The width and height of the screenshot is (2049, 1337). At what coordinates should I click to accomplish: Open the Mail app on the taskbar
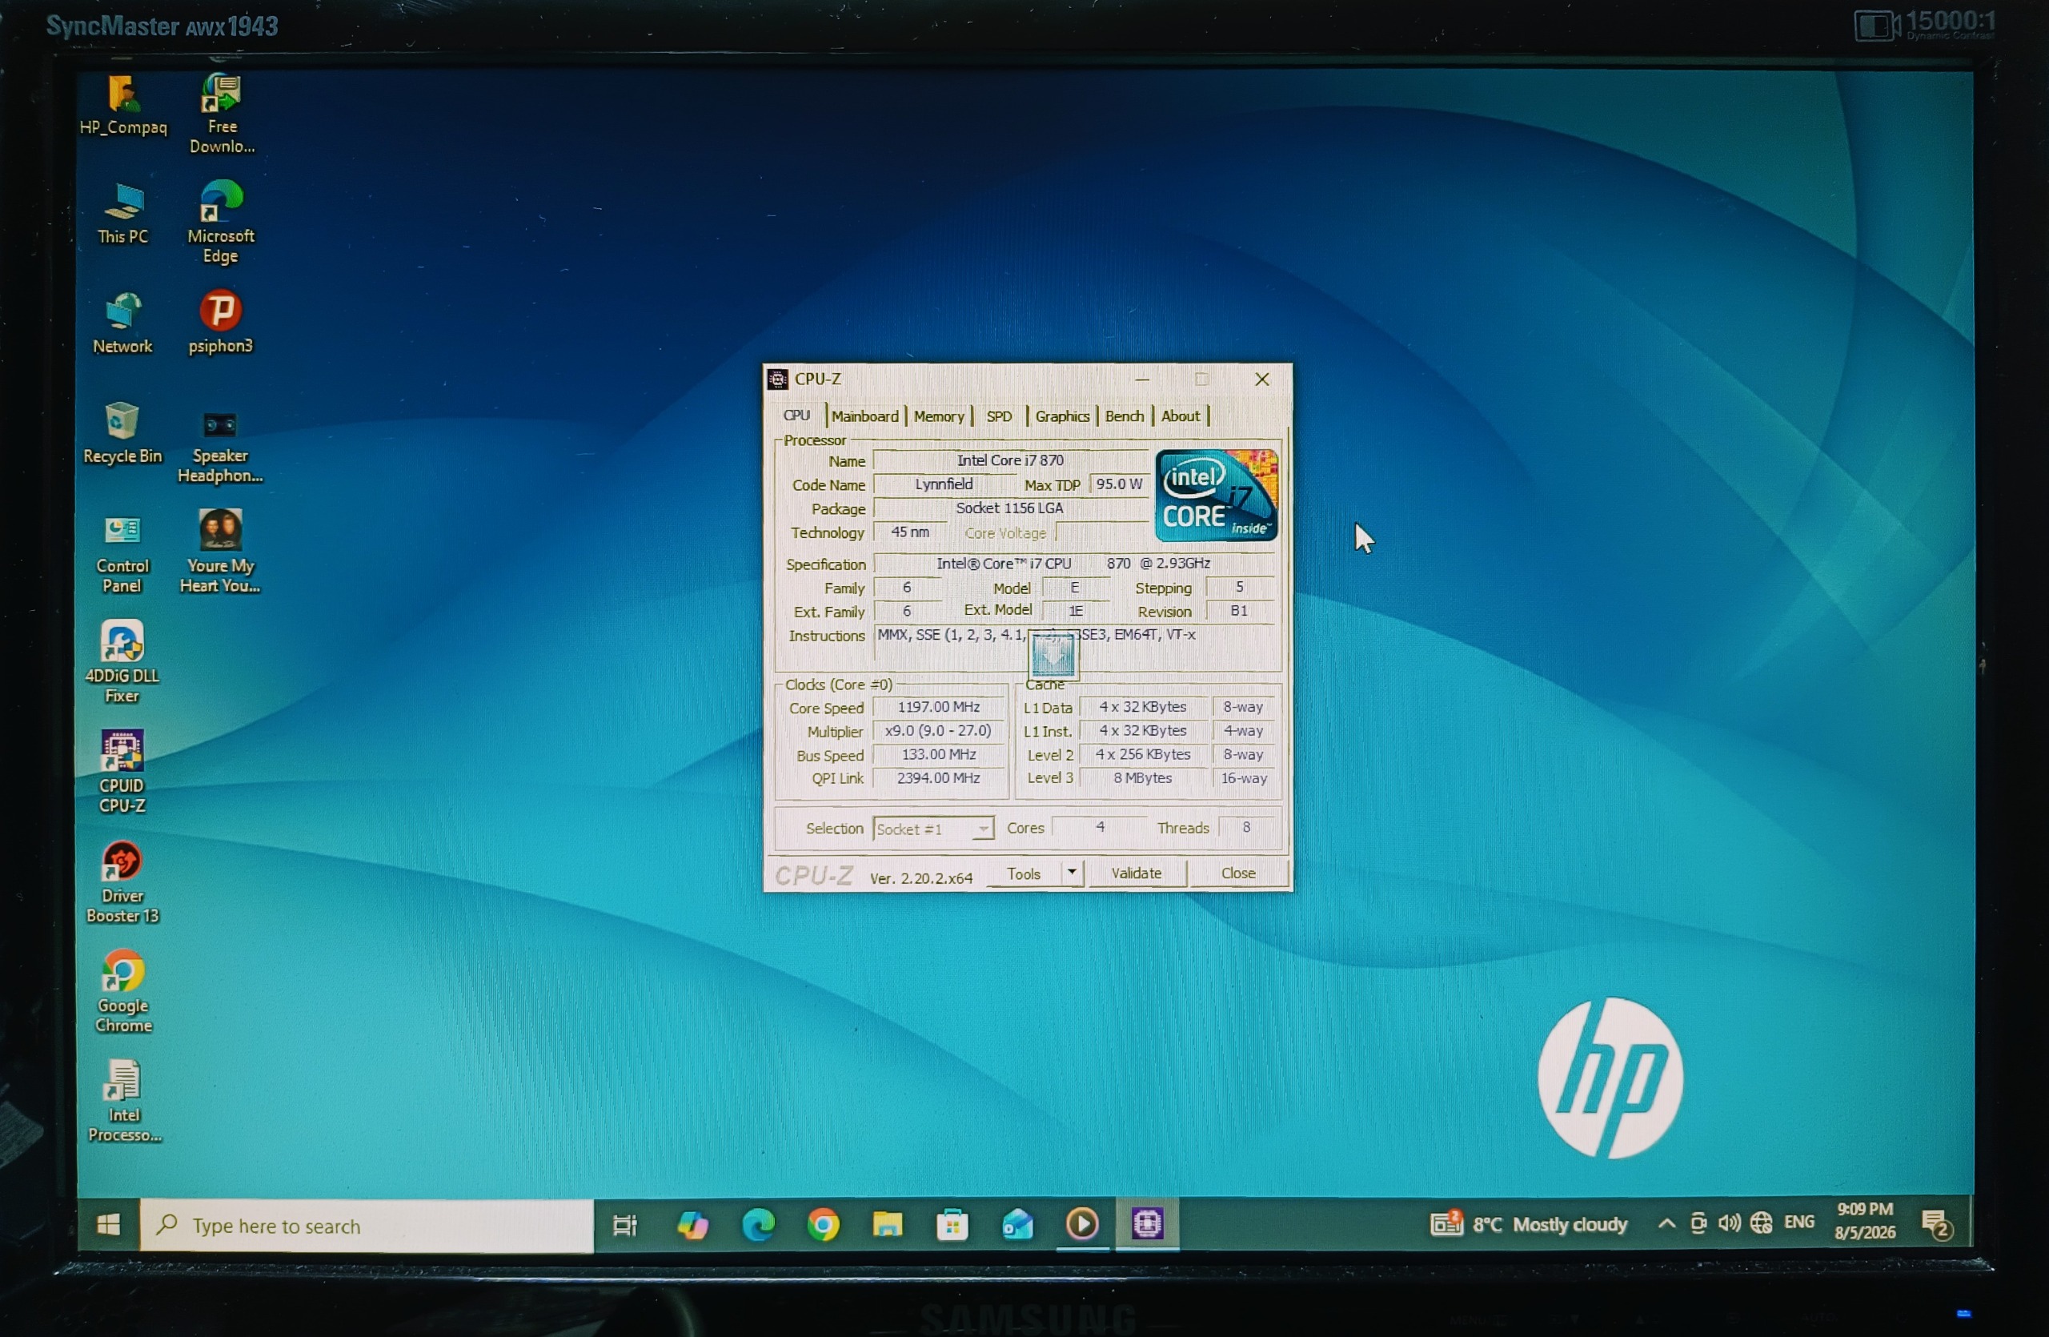tap(1017, 1224)
